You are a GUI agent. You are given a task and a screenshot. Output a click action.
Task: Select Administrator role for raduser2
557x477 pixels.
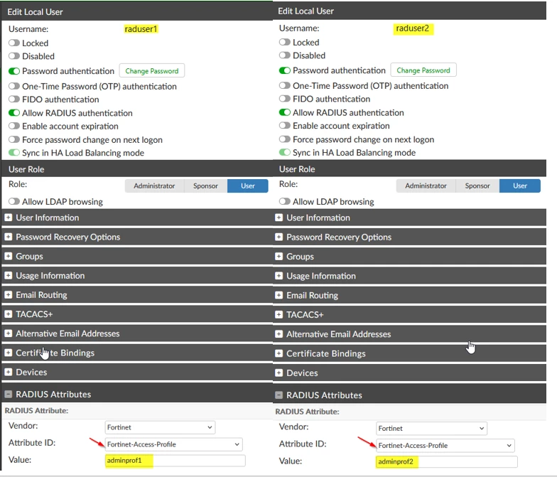click(x=426, y=186)
